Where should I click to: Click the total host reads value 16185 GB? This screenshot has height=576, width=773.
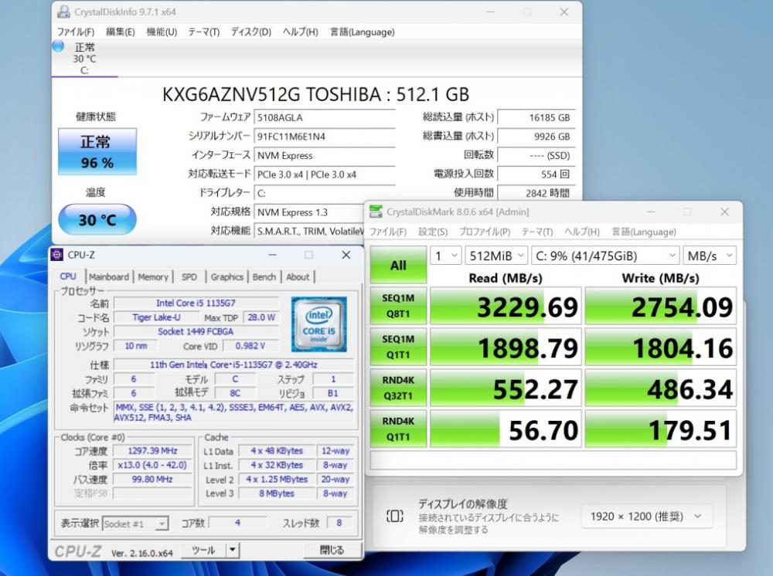[536, 117]
